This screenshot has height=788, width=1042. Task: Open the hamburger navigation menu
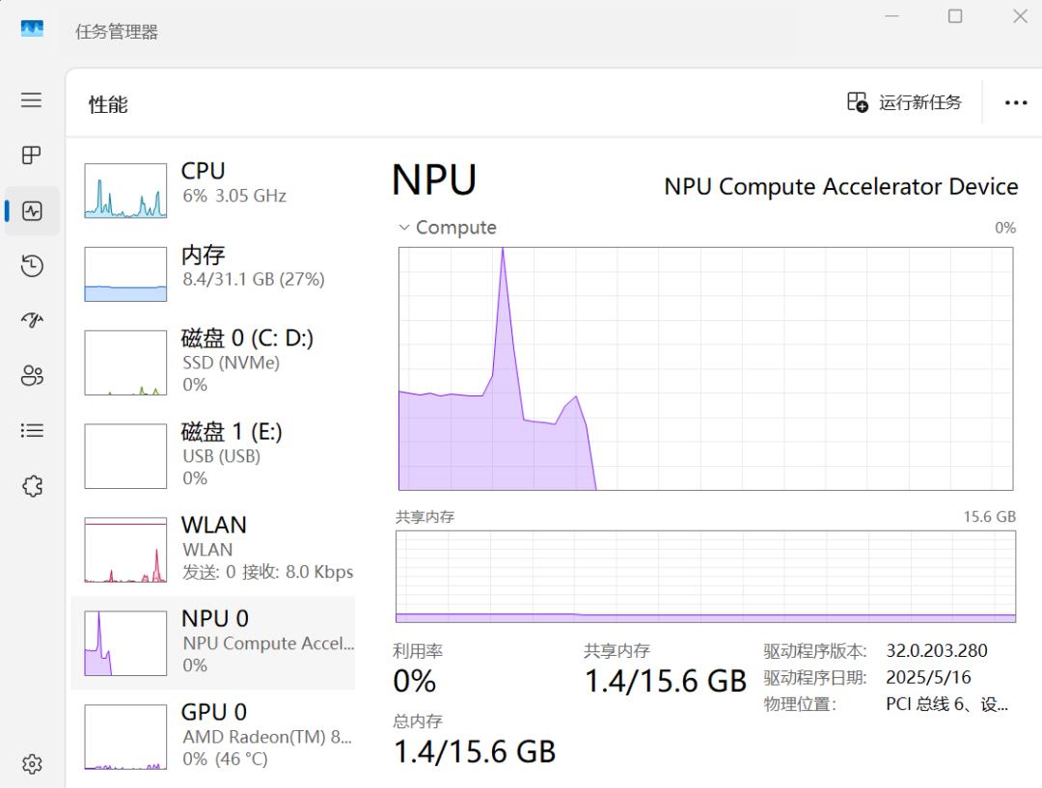(31, 100)
